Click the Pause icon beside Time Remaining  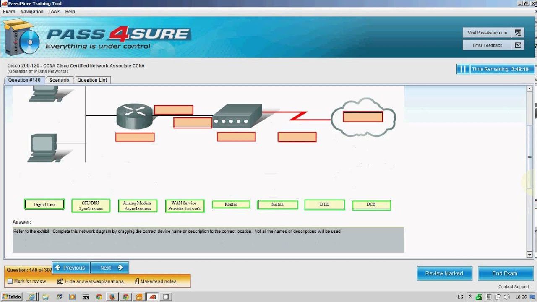[x=463, y=69]
